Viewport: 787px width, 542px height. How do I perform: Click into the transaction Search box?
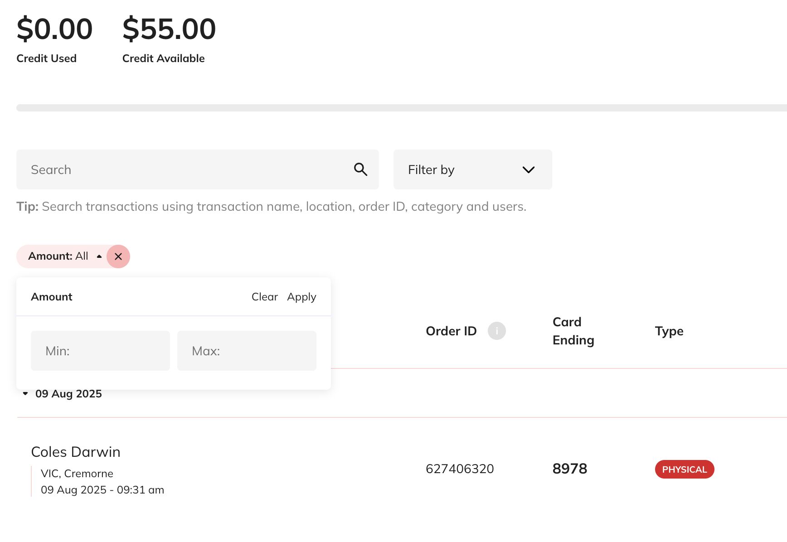(x=186, y=169)
